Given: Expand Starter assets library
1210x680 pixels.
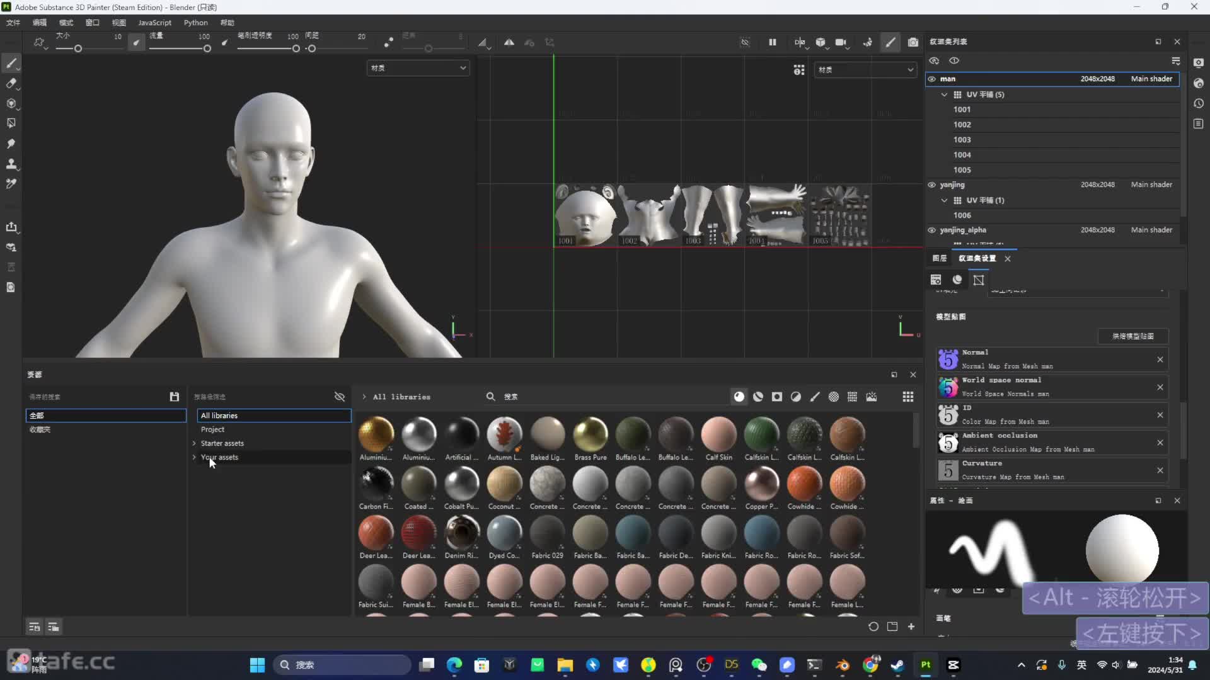Looking at the screenshot, I should click(x=194, y=443).
